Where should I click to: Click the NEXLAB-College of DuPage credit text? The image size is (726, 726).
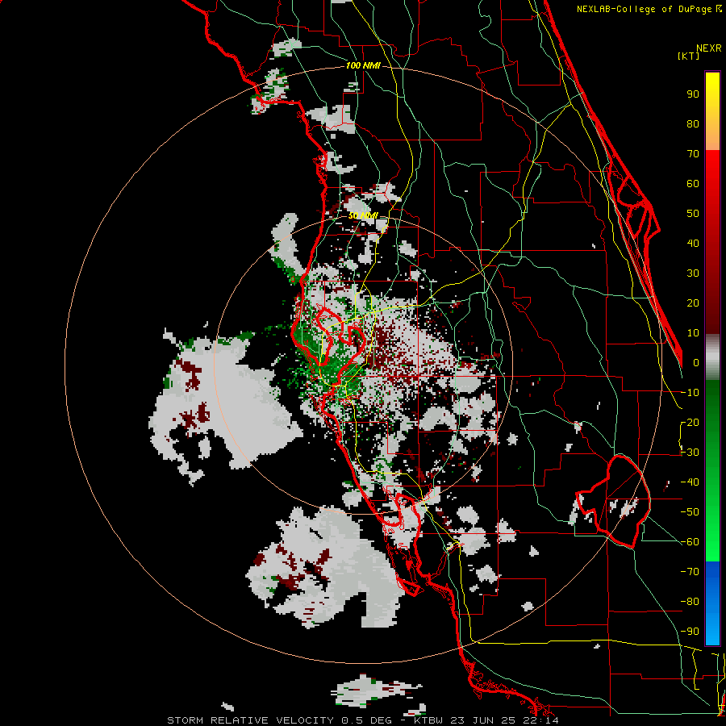pos(649,9)
